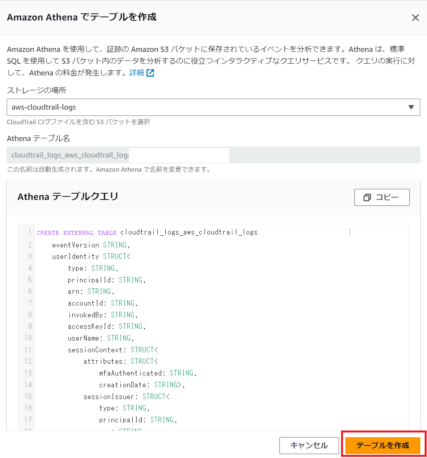Viewport: 427px width, 458px height.
Task: Click dropdown arrow in storage location field
Action: [x=411, y=107]
